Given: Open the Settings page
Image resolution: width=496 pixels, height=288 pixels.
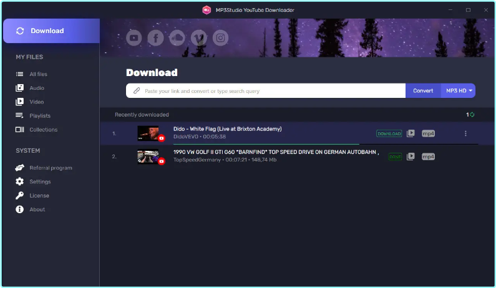Looking at the screenshot, I should (x=40, y=181).
